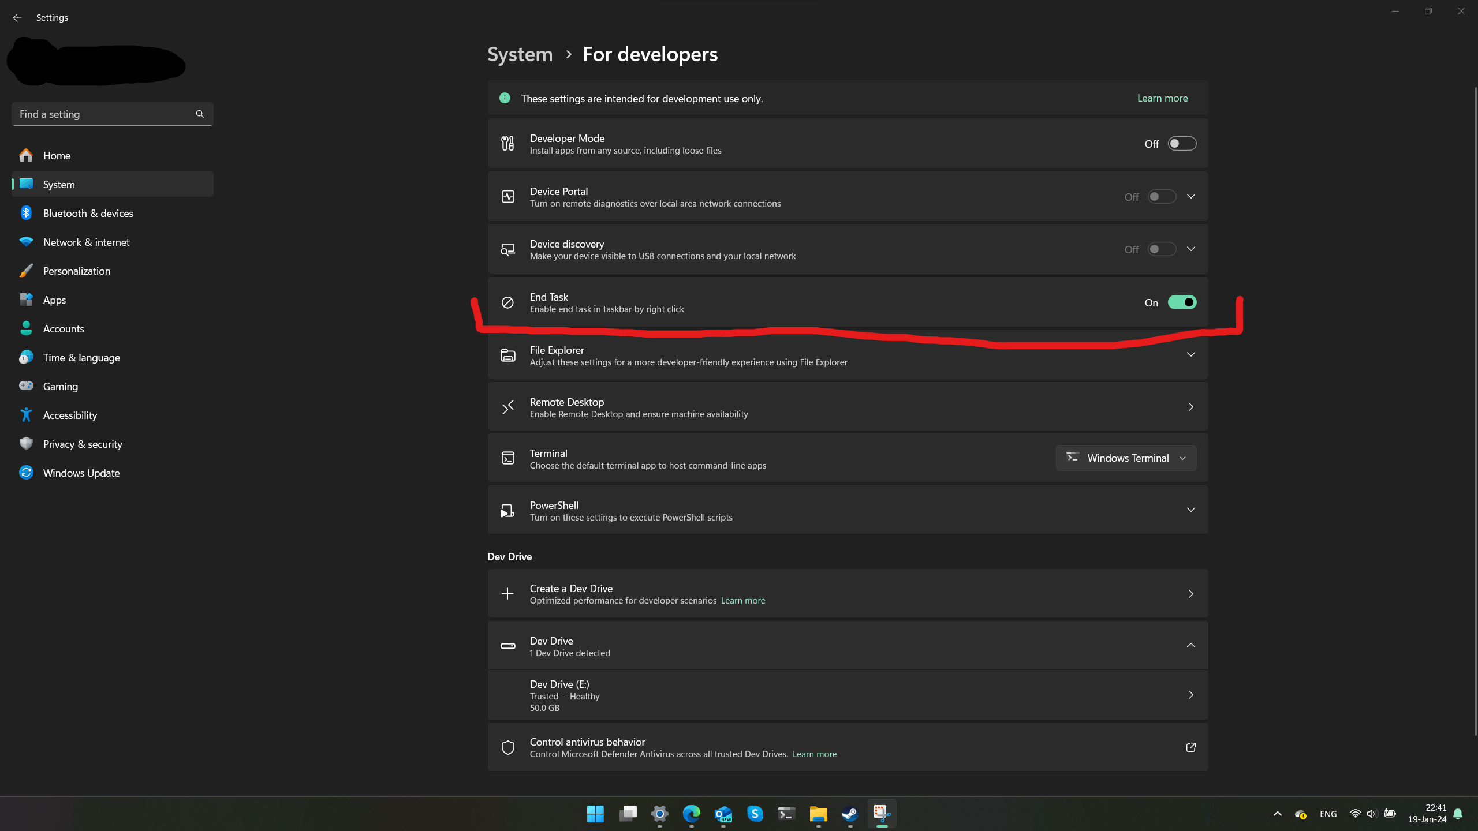Click the back arrow in Settings
This screenshot has width=1478, height=831.
tap(17, 18)
